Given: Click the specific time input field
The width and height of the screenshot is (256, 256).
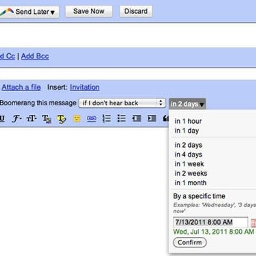Looking at the screenshot, I should click(x=210, y=222).
